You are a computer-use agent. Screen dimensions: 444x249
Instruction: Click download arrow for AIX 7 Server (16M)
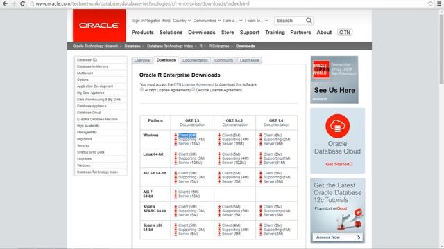tap(176, 196)
